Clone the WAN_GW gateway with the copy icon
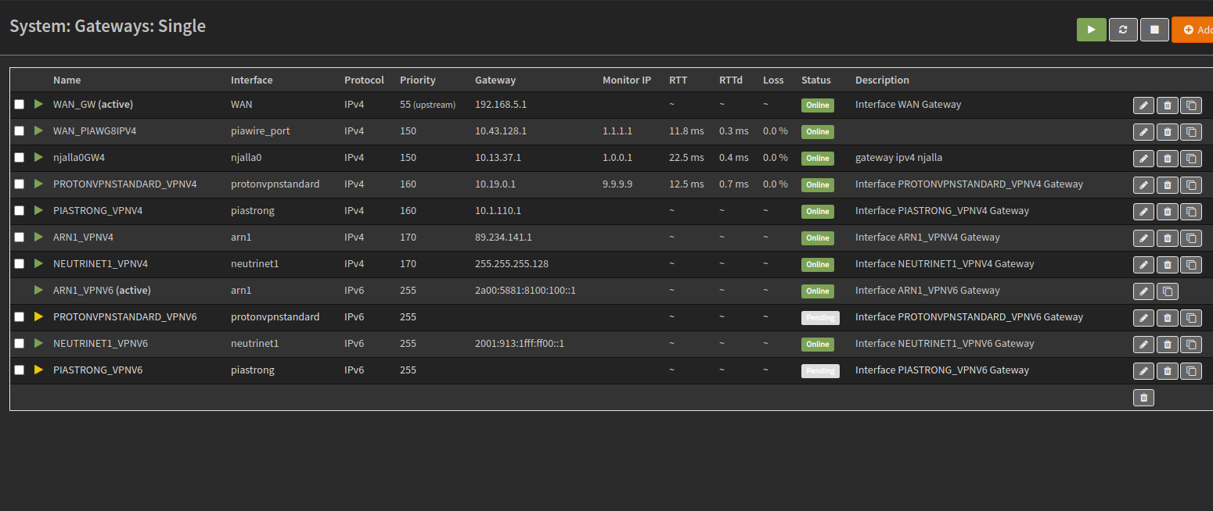 tap(1190, 105)
